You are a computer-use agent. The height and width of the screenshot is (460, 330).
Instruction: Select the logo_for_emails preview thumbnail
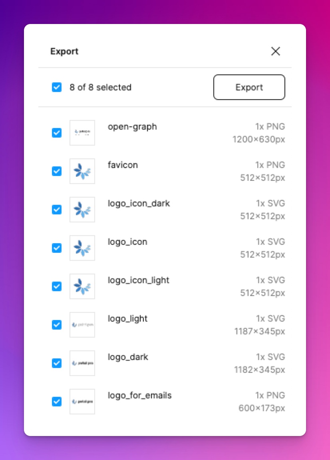pyautogui.click(x=82, y=402)
